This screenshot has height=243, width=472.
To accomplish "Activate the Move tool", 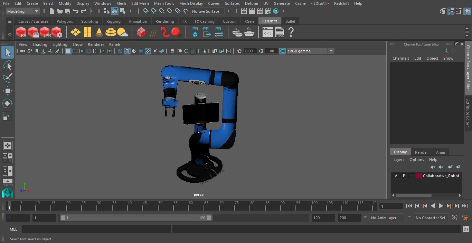I will (x=8, y=91).
